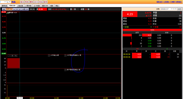Open the 筆記 tab
Screen dimensions: 183x99
pos(57,6)
